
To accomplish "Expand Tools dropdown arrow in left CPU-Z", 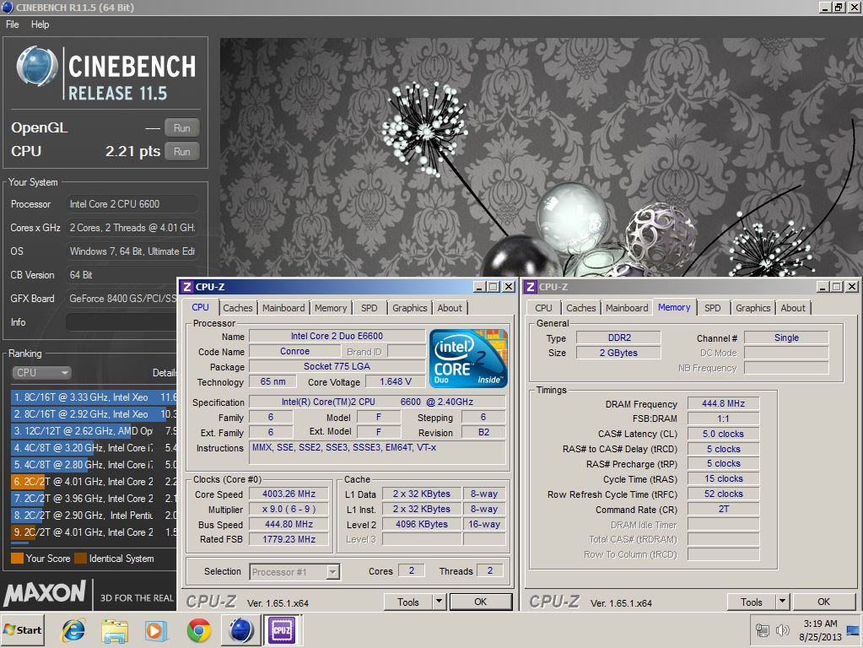I will tap(439, 602).
